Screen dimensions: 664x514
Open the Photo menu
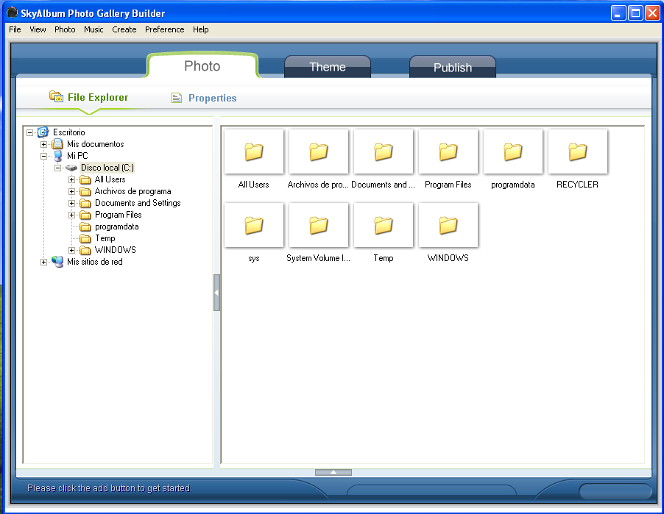(x=65, y=29)
